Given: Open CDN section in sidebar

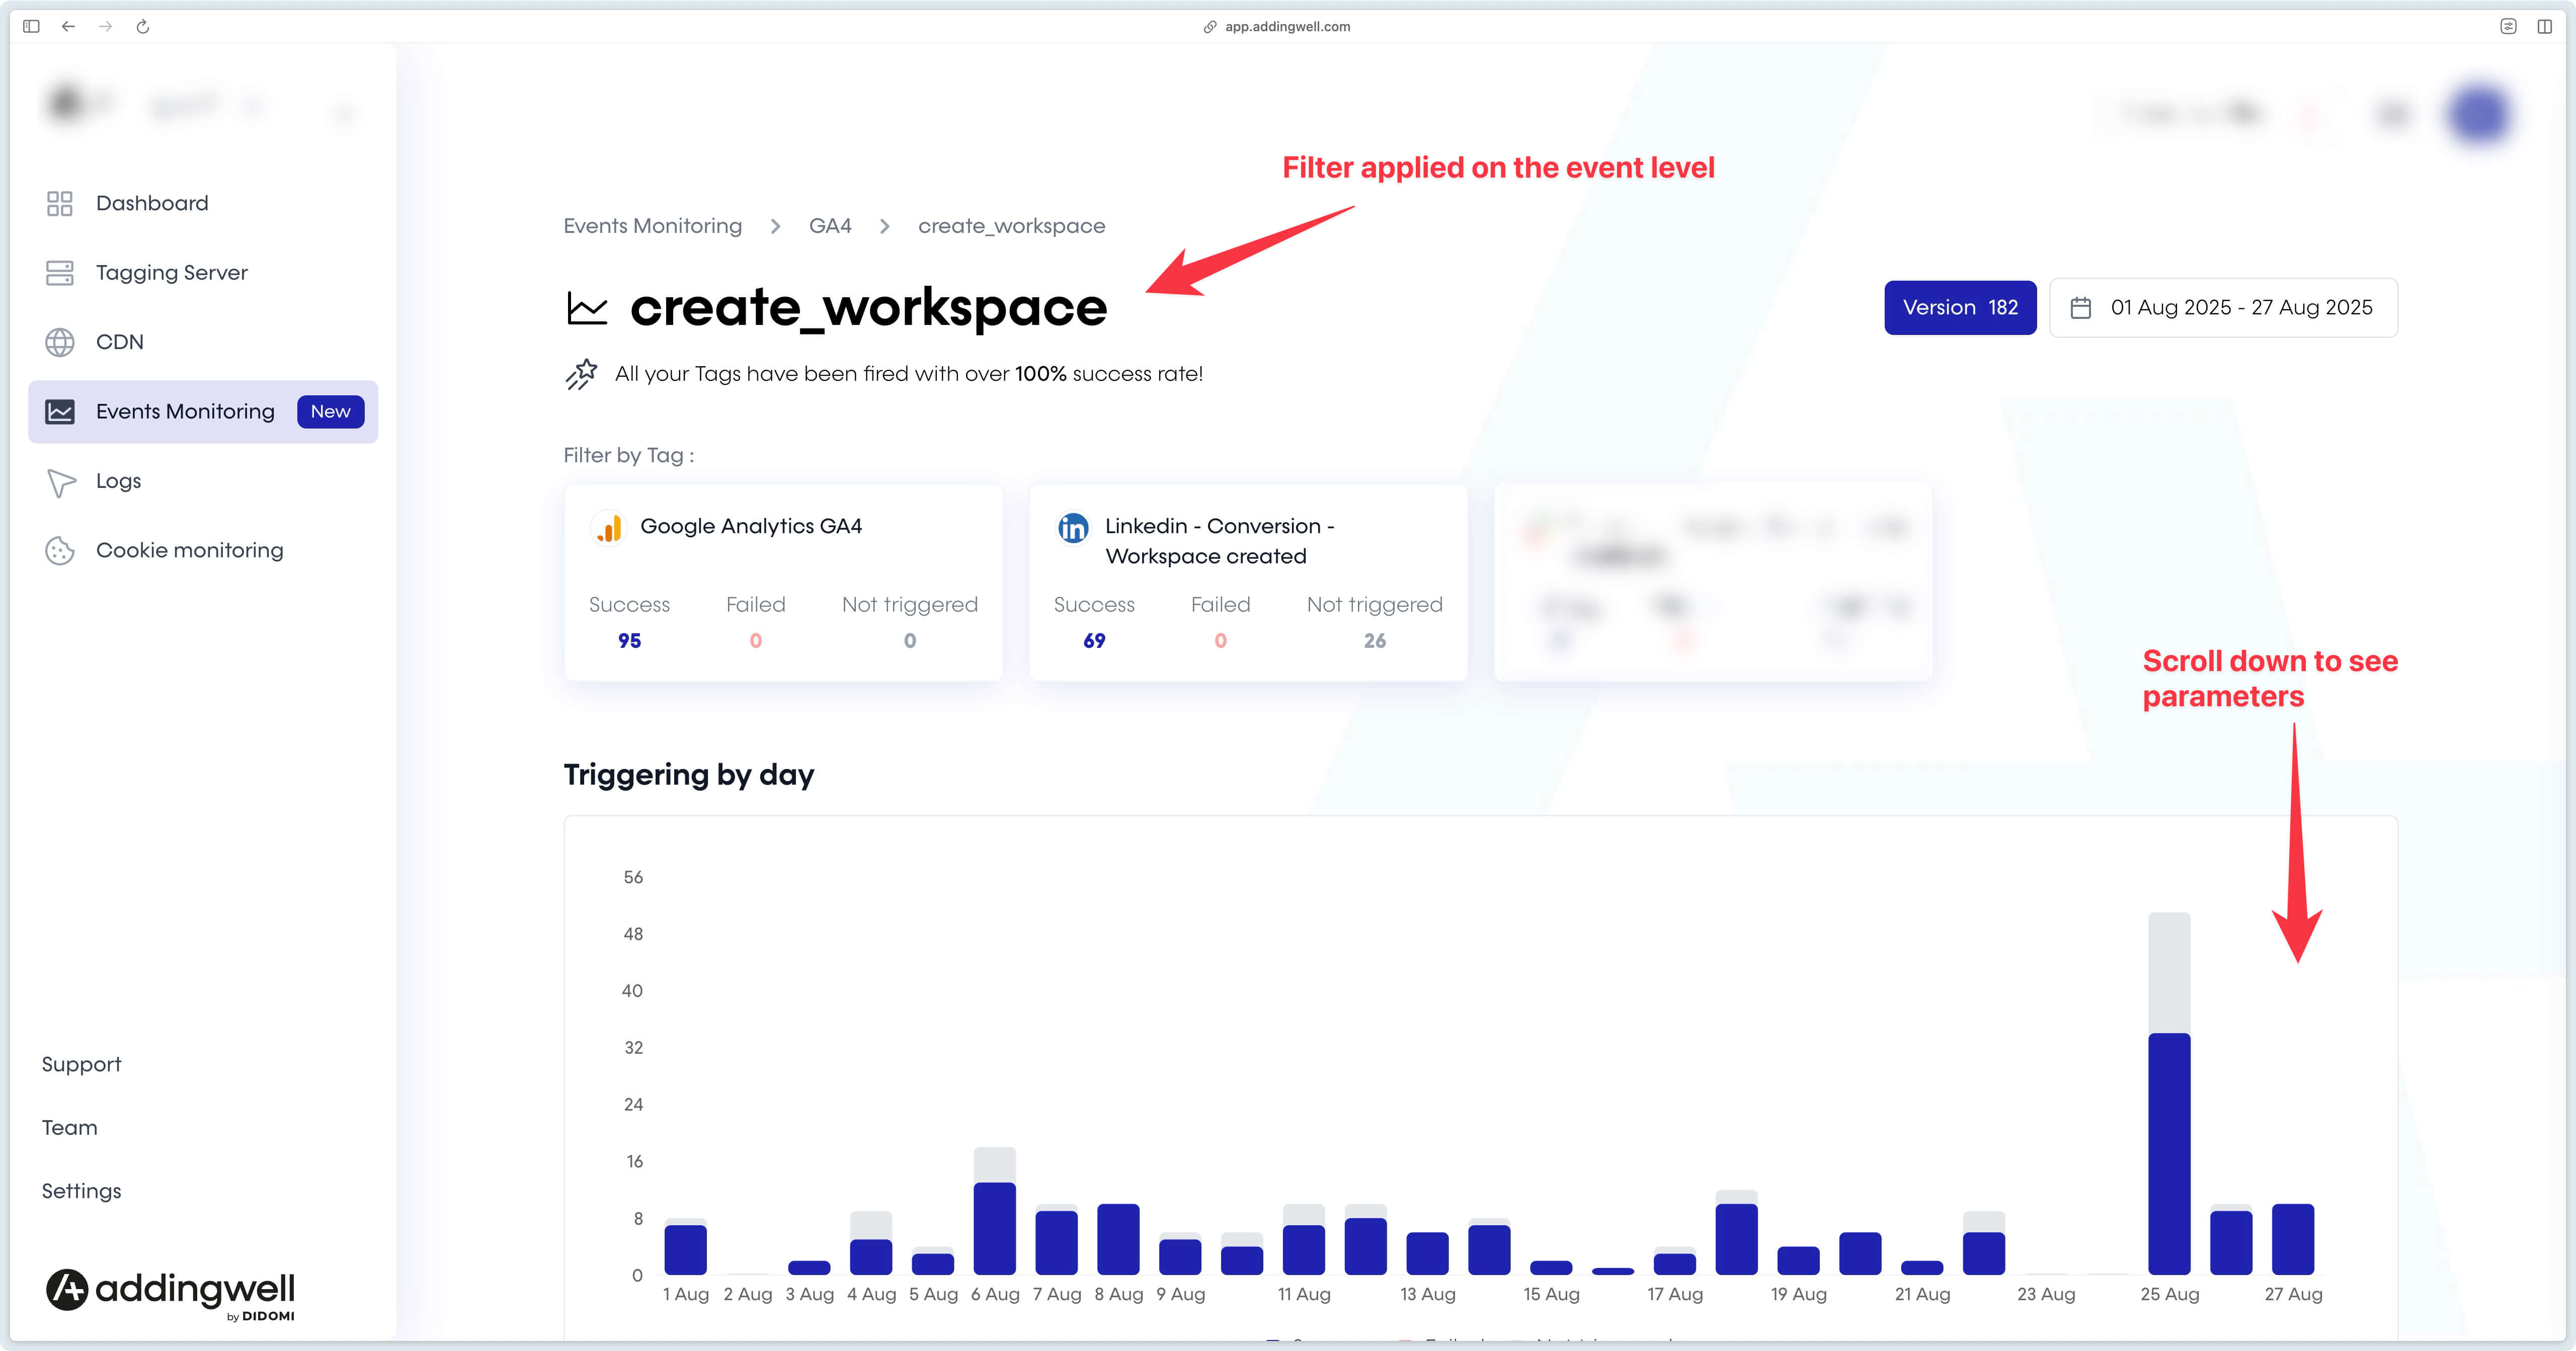Looking at the screenshot, I should click(x=203, y=342).
